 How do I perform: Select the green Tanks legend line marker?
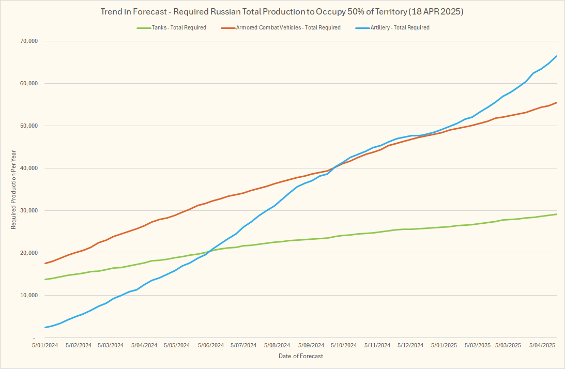(143, 28)
